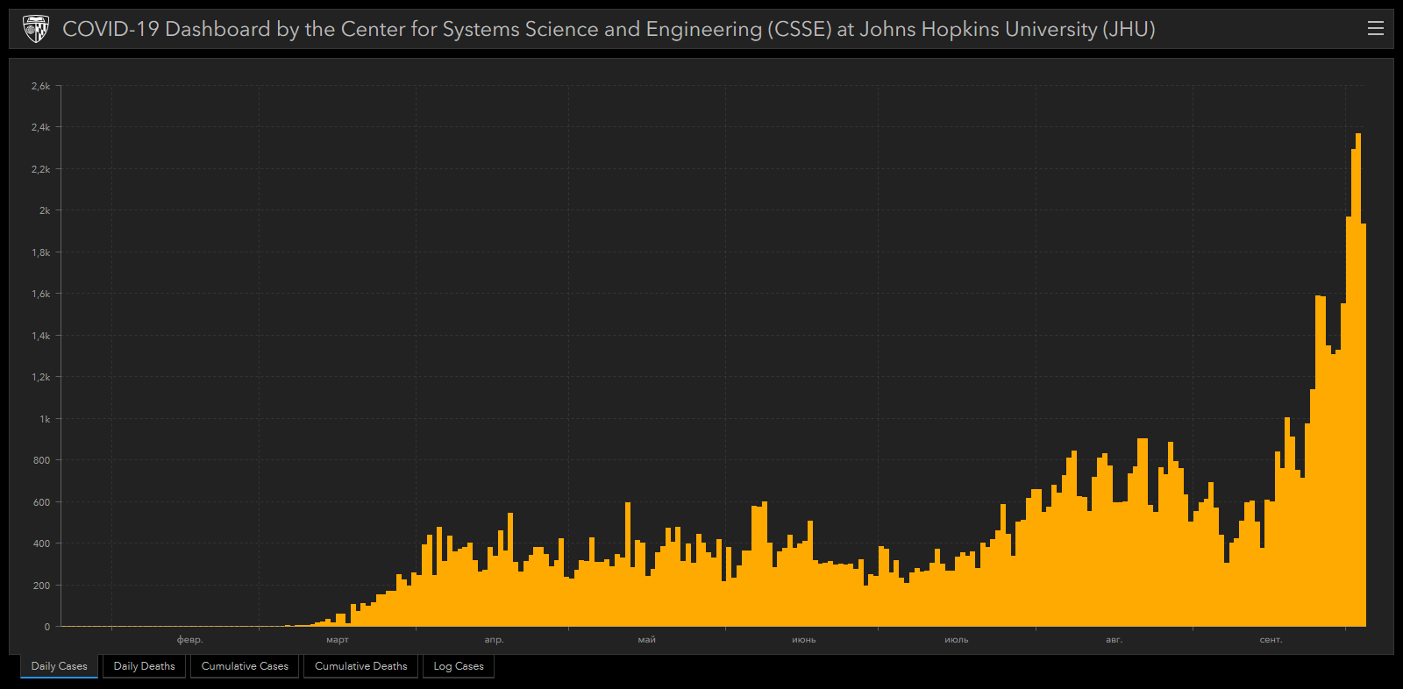Click the 1,2k y-axis label
Viewport: 1403px width, 689px height.
click(x=41, y=377)
